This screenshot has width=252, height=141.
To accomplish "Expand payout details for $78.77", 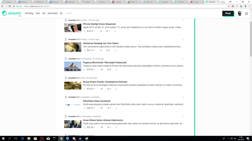I will 91,31.
